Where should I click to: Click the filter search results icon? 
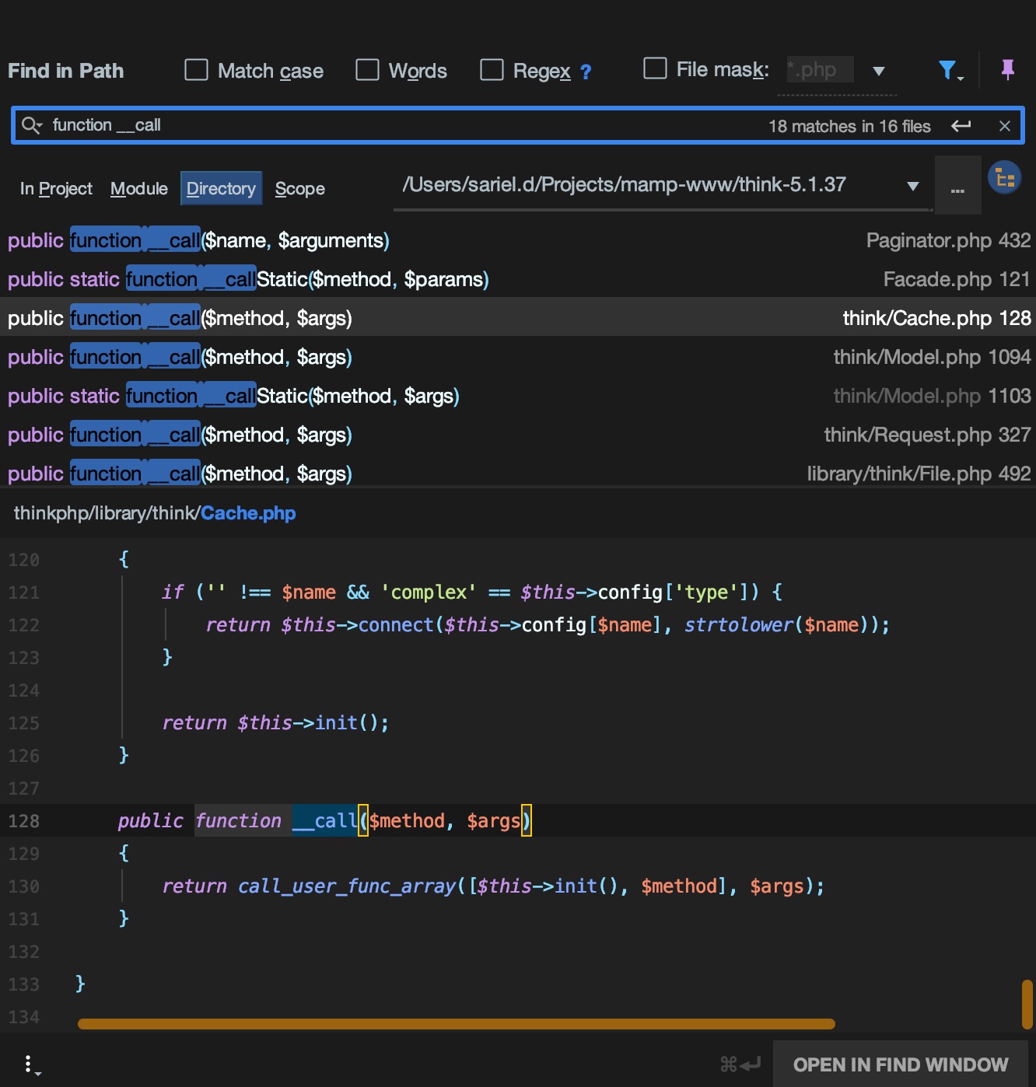950,71
